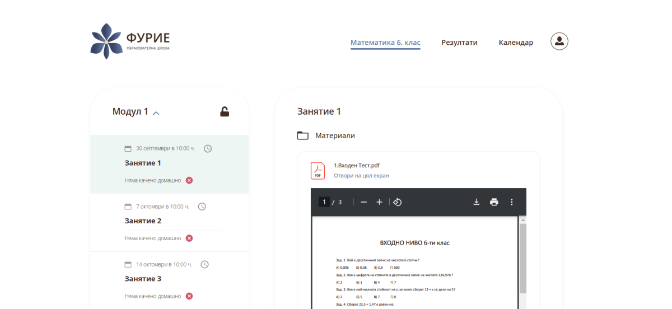Open the user profile icon
This screenshot has width=672, height=309.
(x=559, y=41)
